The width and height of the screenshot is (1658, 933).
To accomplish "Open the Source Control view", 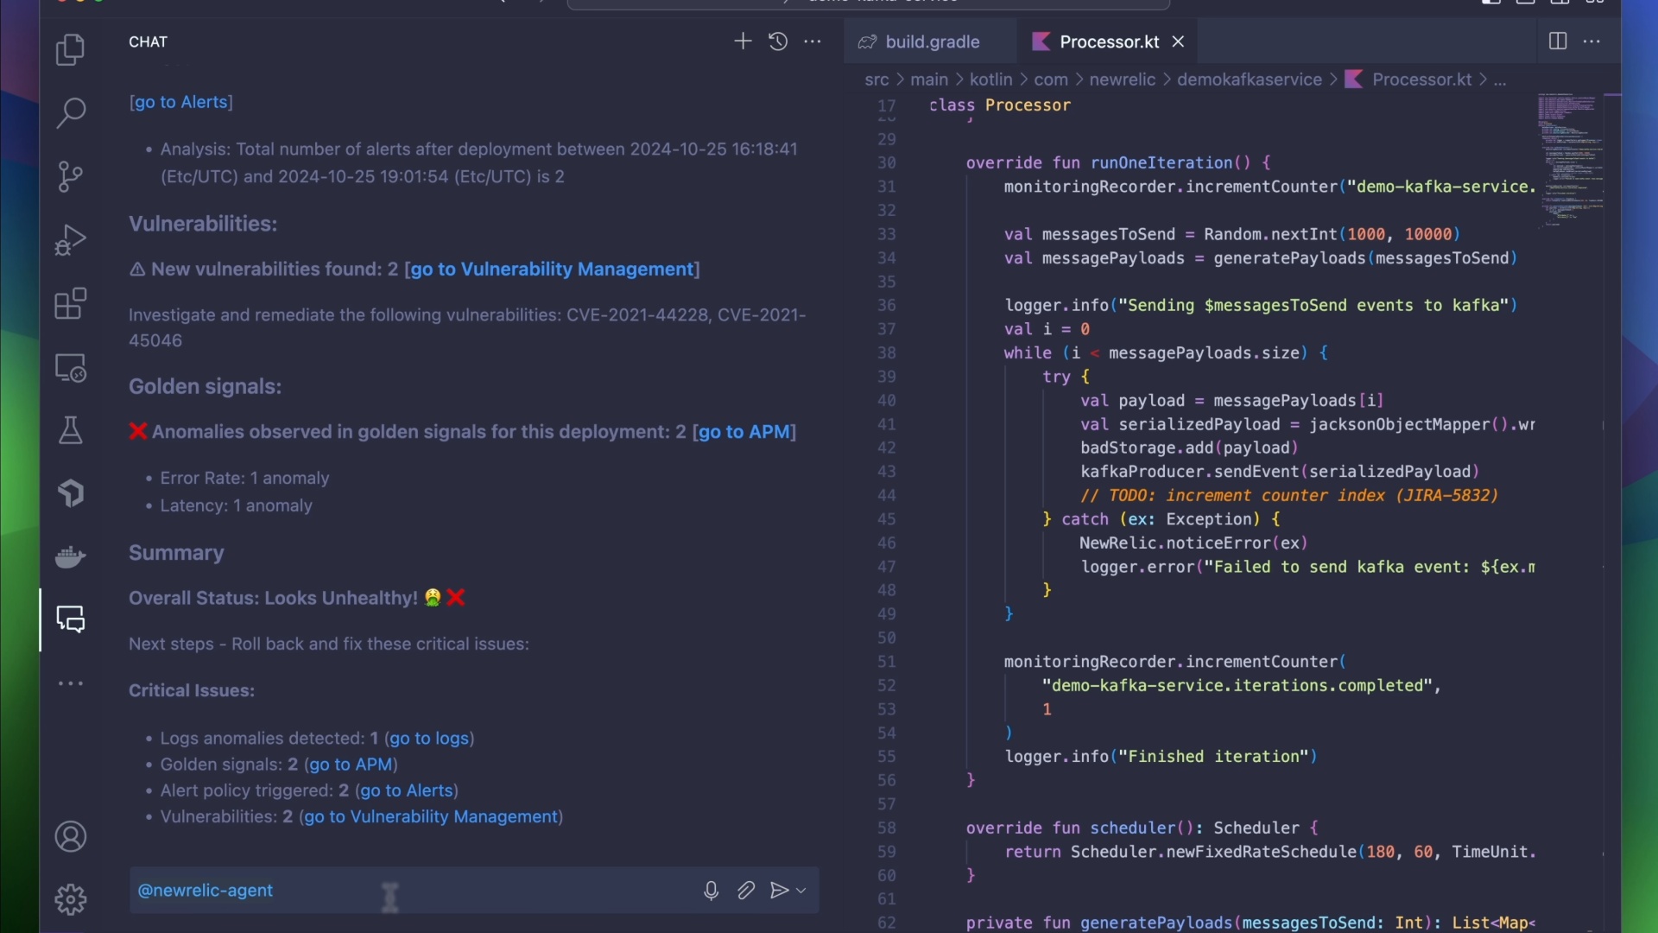I will (70, 176).
